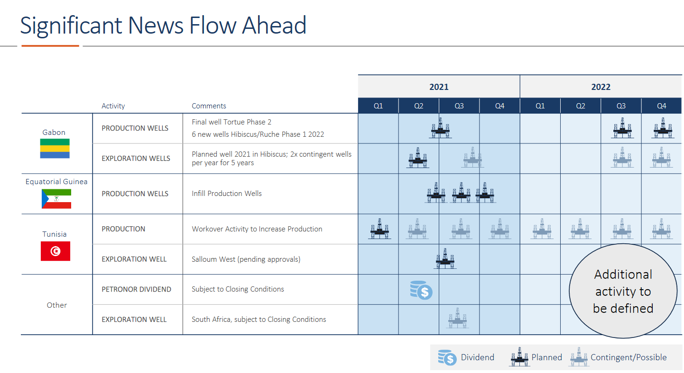Click the "Additional activity to be defined" circle

pos(623,291)
